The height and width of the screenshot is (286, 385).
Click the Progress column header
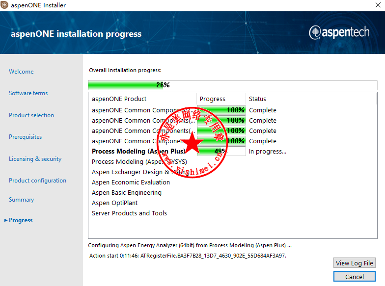pos(221,99)
